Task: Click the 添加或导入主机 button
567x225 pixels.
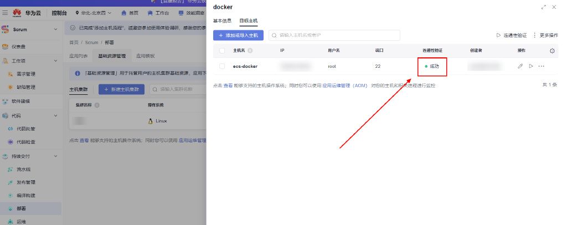Action: [x=238, y=35]
